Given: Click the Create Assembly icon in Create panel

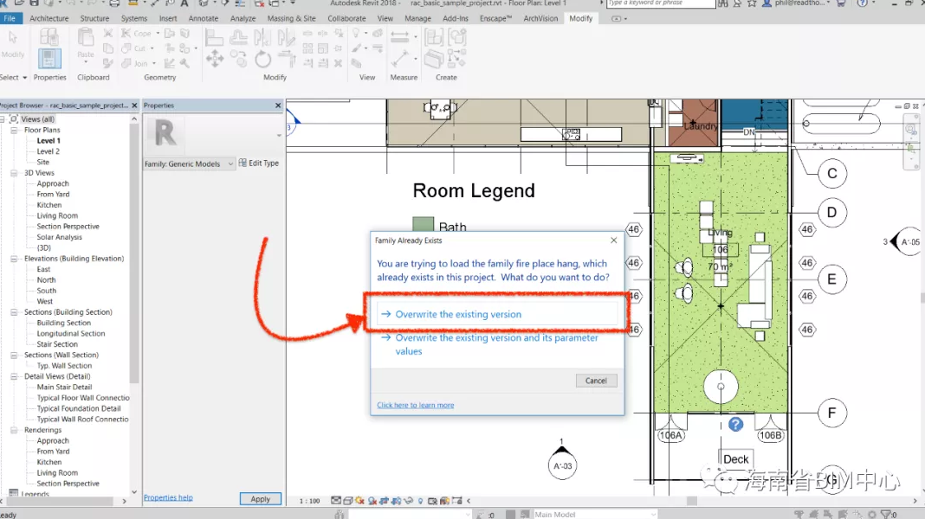Looking at the screenshot, I should tap(434, 37).
